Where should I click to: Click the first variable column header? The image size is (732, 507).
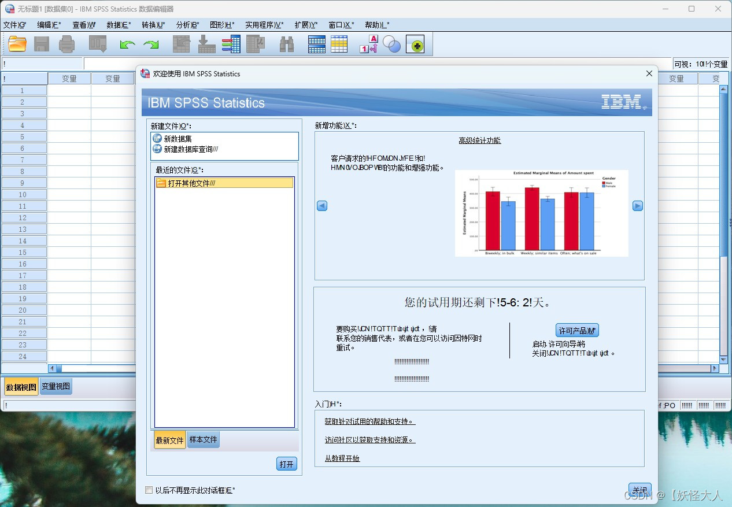pyautogui.click(x=69, y=79)
